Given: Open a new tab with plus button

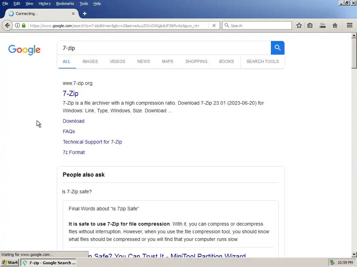Looking at the screenshot, I should click(85, 14).
